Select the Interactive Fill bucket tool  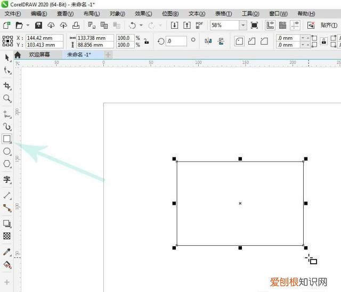pyautogui.click(x=7, y=265)
